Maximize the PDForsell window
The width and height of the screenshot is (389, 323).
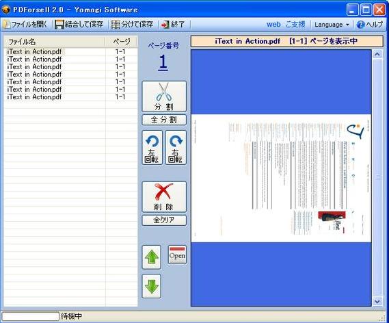[366, 10]
